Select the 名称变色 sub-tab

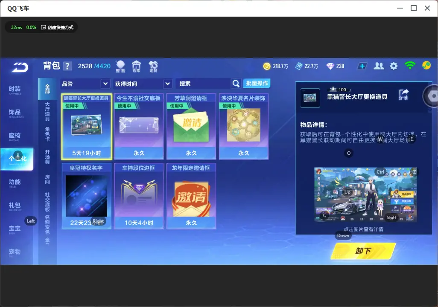pyautogui.click(x=47, y=225)
